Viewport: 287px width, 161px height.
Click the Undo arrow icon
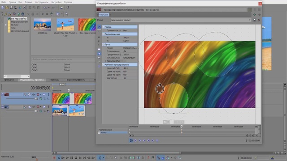(x=45, y=8)
